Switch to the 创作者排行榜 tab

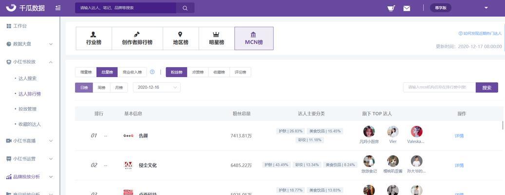point(137,39)
